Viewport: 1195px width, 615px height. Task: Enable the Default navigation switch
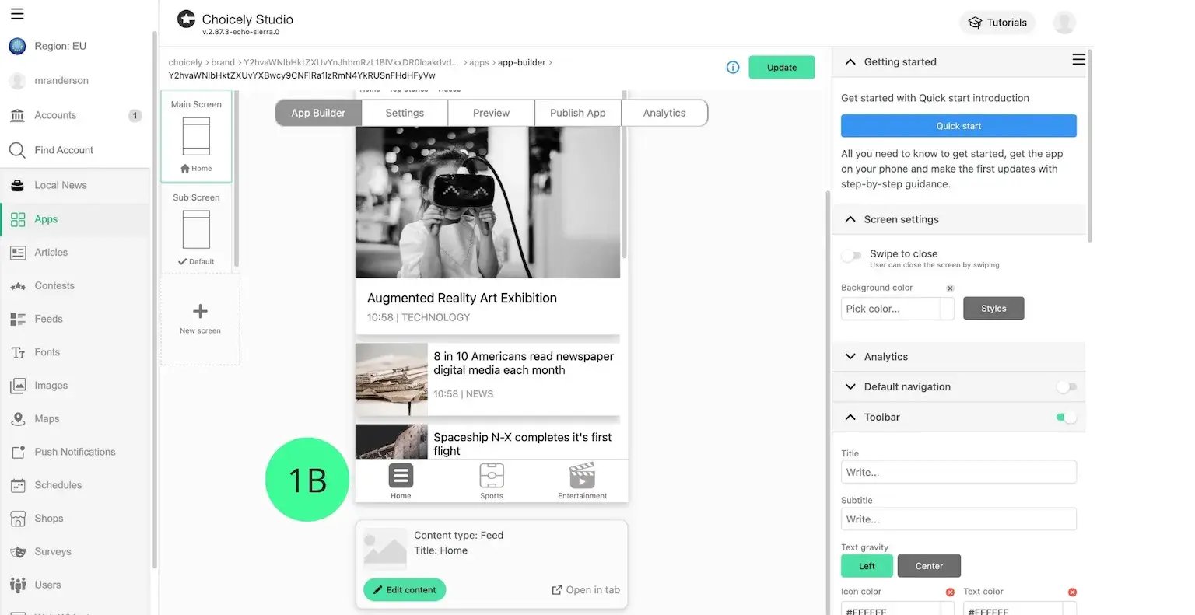(x=1067, y=387)
